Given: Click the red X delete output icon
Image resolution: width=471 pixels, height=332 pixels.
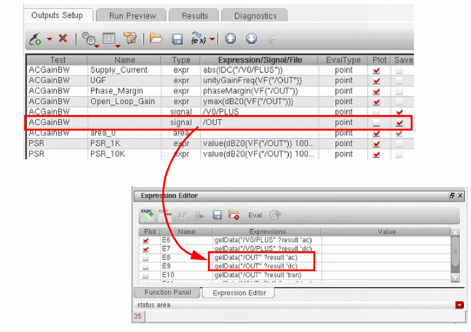Looking at the screenshot, I should click(x=63, y=38).
